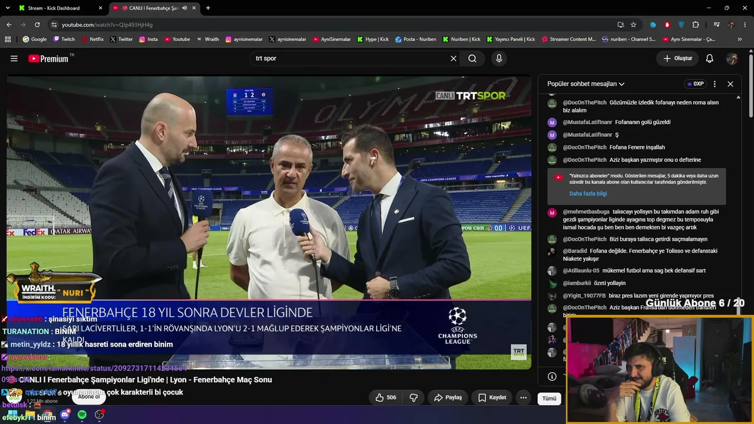View site information icon in address bar
The image size is (754, 424).
point(54,25)
